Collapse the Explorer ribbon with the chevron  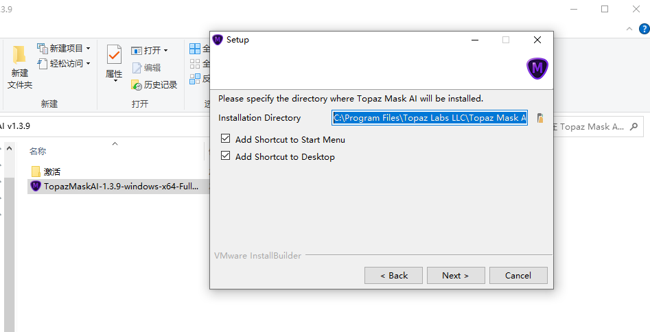[629, 29]
